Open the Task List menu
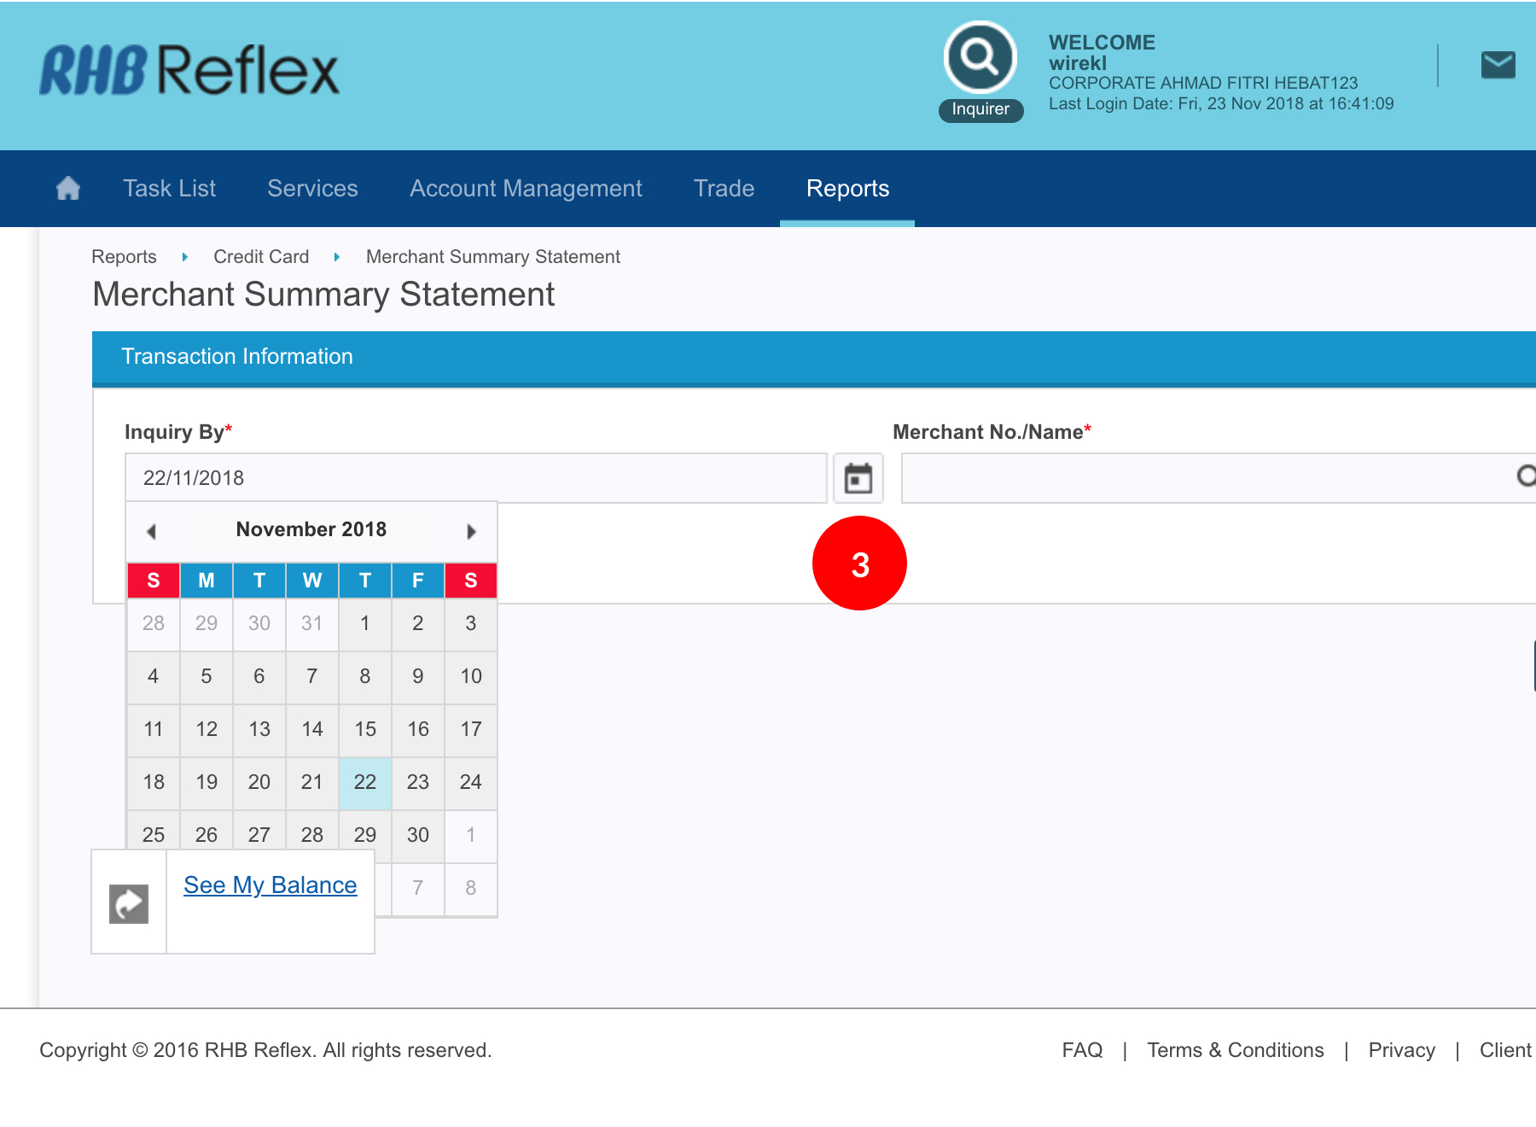The image size is (1536, 1127). (169, 189)
